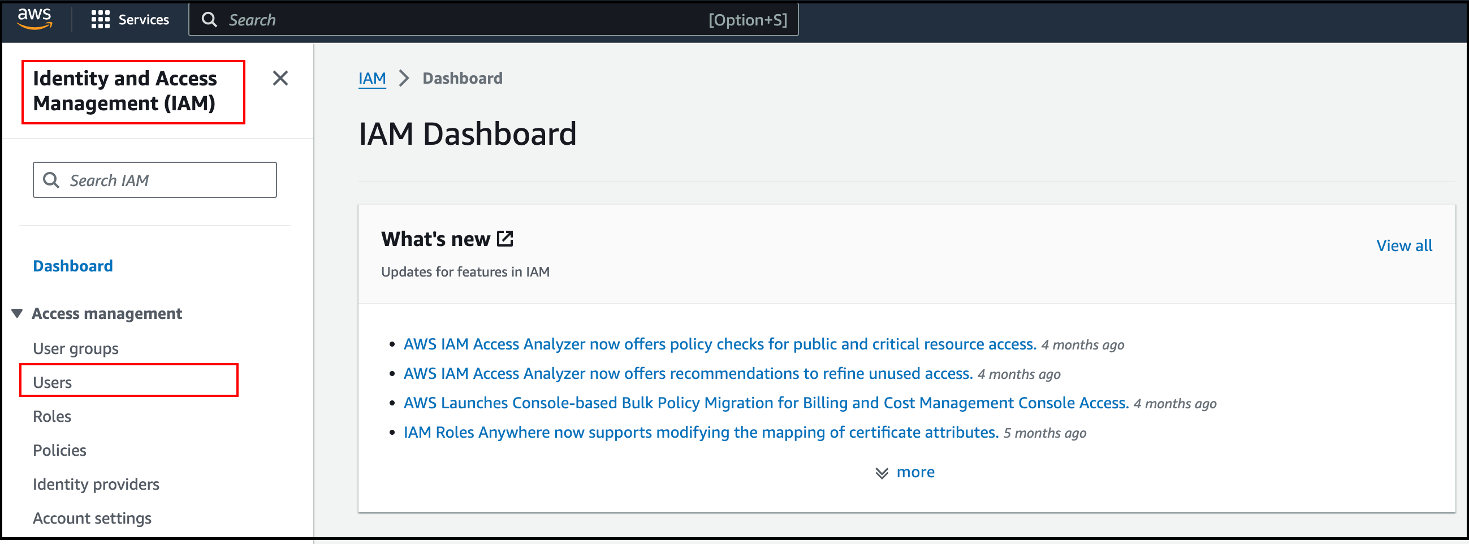Viewport: 1469px width, 544px height.
Task: Open Identity providers in sidebar
Action: coord(96,484)
